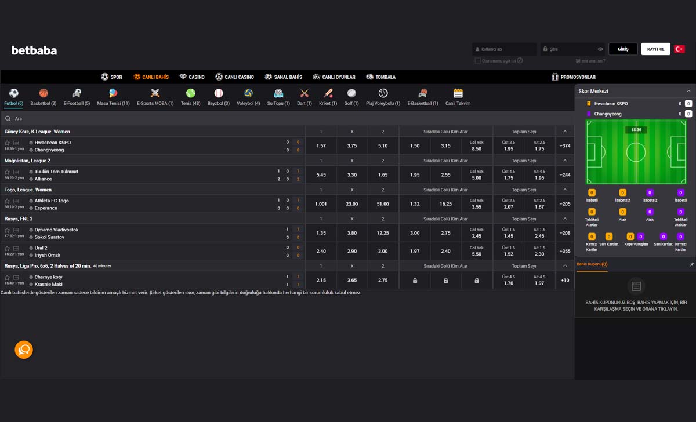Open statistics icon for Hwacheon KSPO match
Viewport: 696px width, 422px height.
tap(16, 143)
